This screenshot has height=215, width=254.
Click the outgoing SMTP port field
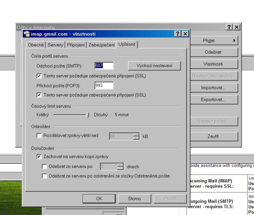(x=104, y=66)
